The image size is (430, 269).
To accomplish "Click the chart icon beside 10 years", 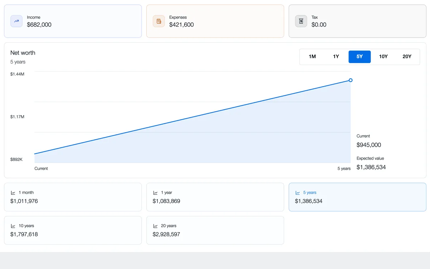I will point(13,226).
